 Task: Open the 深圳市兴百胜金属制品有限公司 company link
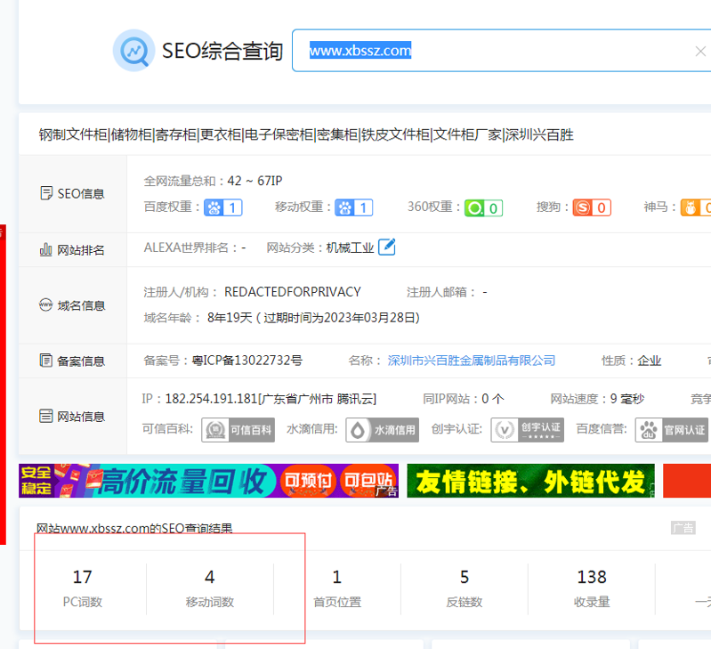tap(472, 361)
